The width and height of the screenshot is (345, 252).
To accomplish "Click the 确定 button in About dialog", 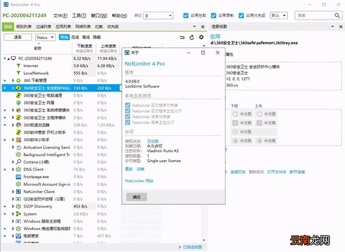I will coord(136,197).
